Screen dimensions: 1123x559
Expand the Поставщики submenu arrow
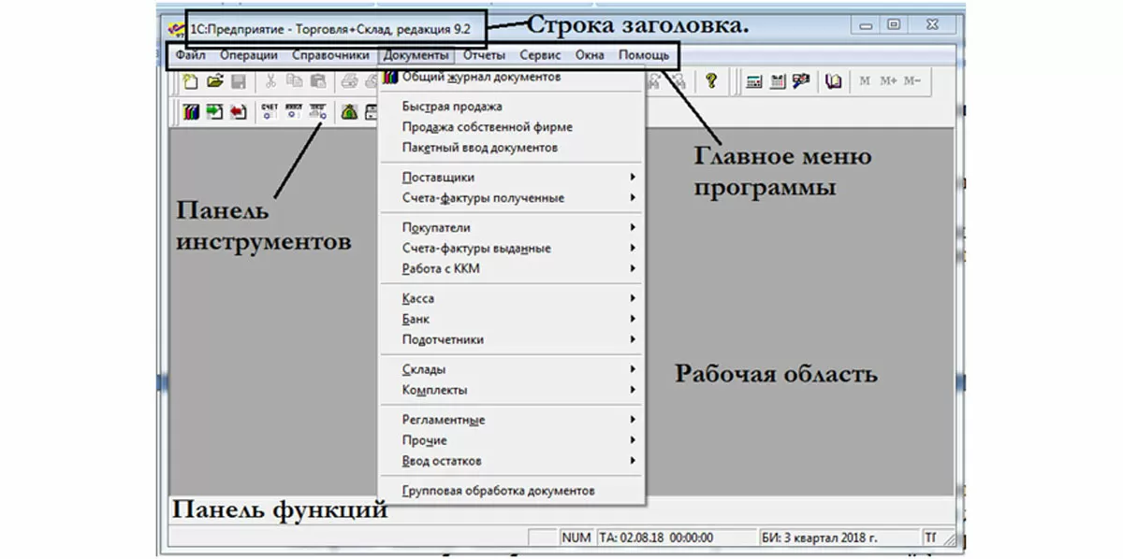(x=633, y=177)
